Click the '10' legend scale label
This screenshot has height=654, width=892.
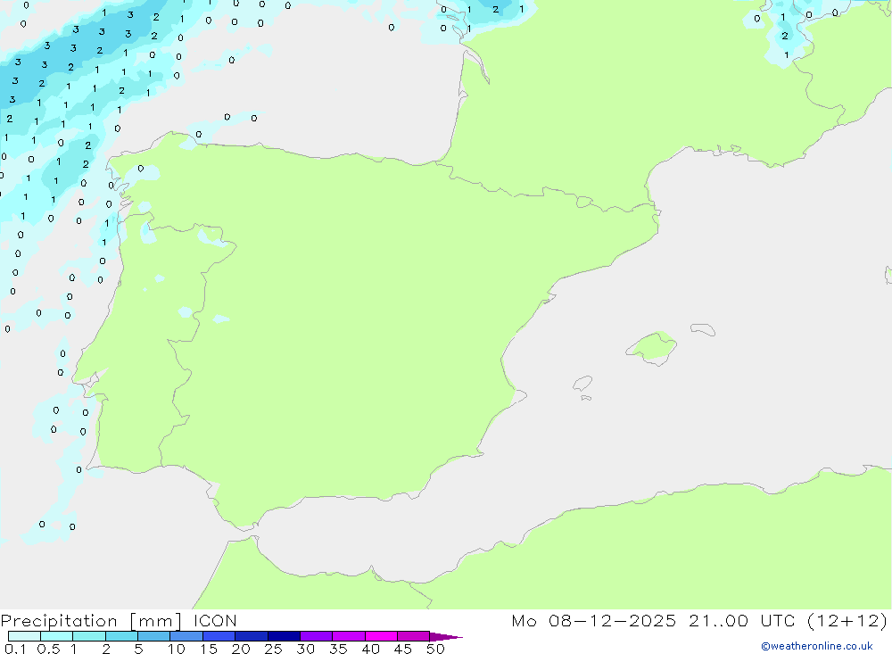tap(177, 649)
